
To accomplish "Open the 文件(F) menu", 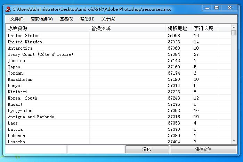I will (x=17, y=19).
